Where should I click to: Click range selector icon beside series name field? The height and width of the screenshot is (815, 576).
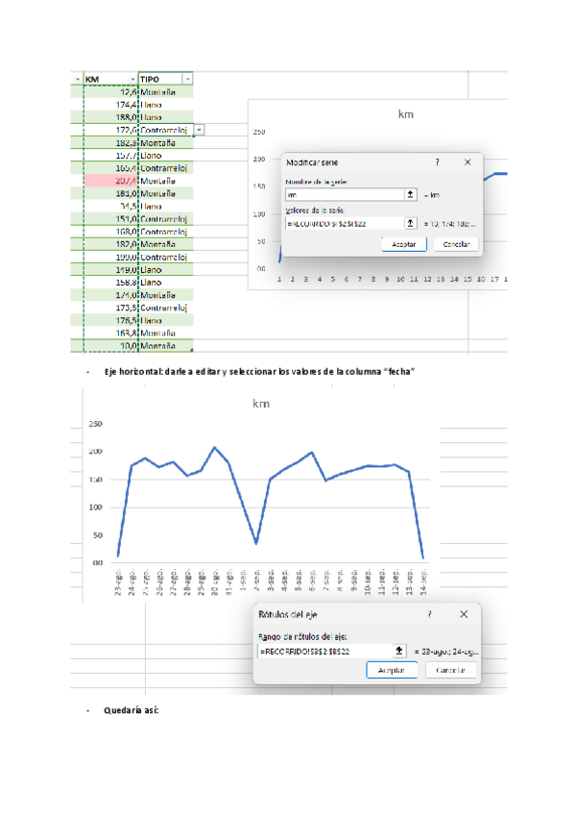click(x=411, y=194)
